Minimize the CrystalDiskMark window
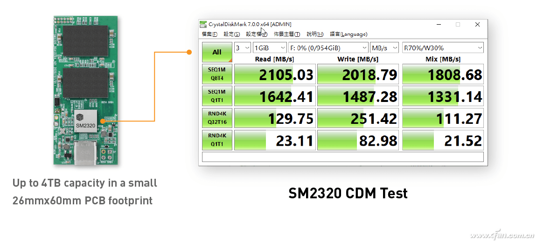This screenshot has width=537, height=243. [439, 24]
